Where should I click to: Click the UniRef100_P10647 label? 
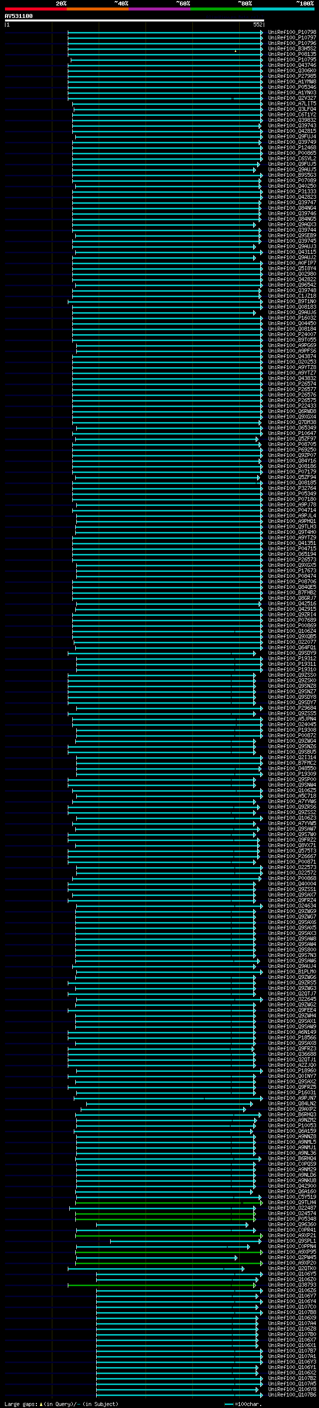(292, 433)
